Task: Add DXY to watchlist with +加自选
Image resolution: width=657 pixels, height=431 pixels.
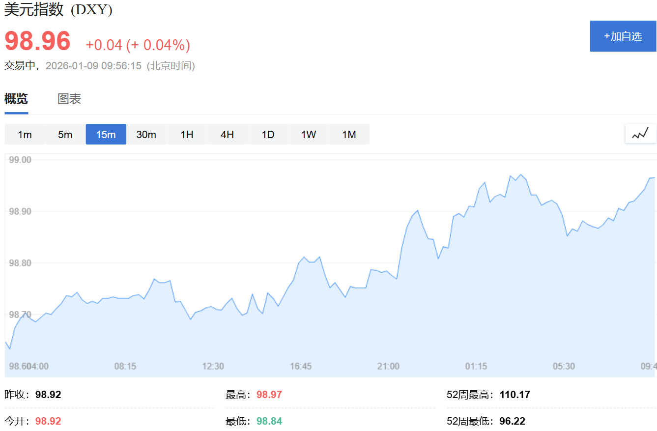Action: click(623, 36)
